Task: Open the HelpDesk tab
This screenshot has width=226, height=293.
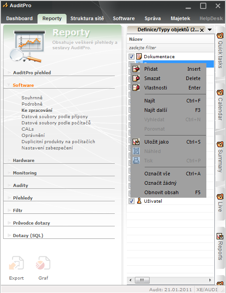Action: (211, 18)
